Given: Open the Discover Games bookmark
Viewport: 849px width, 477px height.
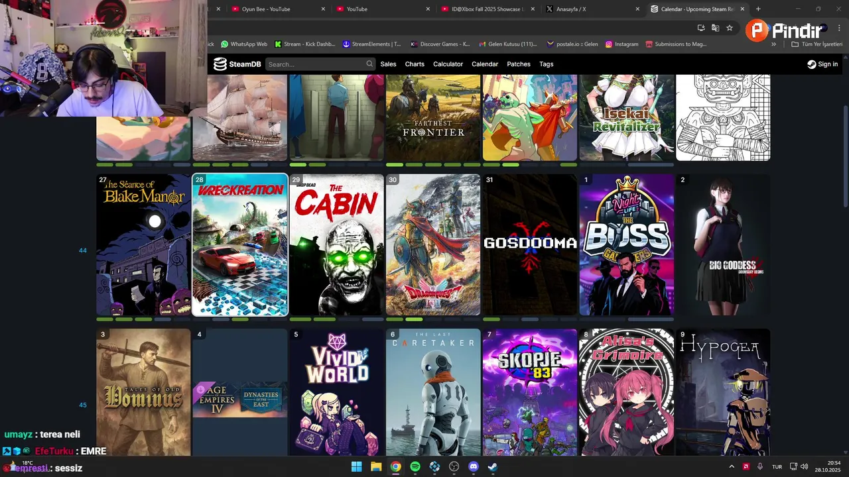Looking at the screenshot, I should [440, 44].
